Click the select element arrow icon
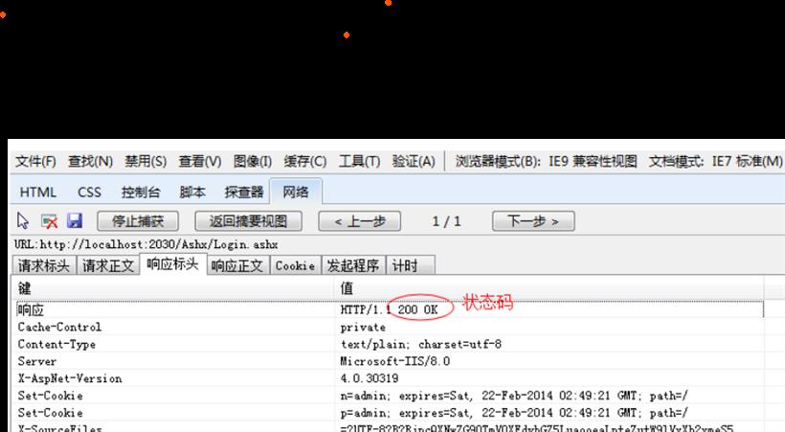The image size is (785, 432). (24, 221)
